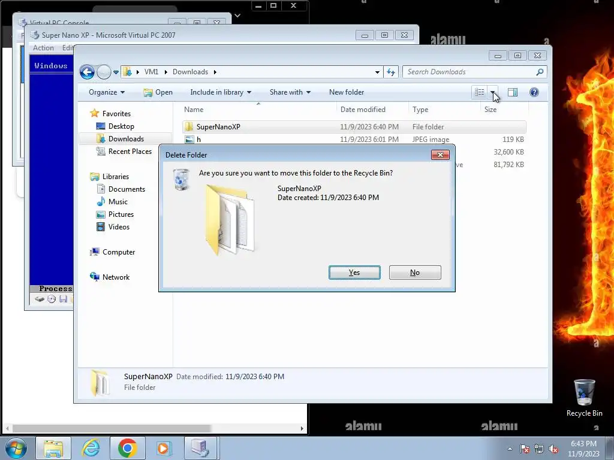Select Downloads in the navigation pane
Image resolution: width=614 pixels, height=460 pixels.
pos(120,139)
